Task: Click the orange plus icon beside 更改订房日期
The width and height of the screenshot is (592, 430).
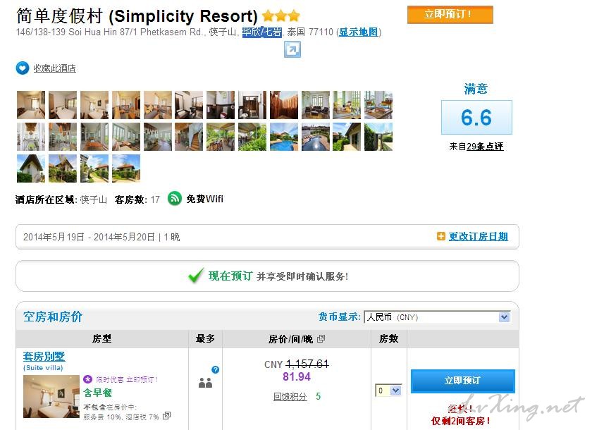Action: pos(440,236)
